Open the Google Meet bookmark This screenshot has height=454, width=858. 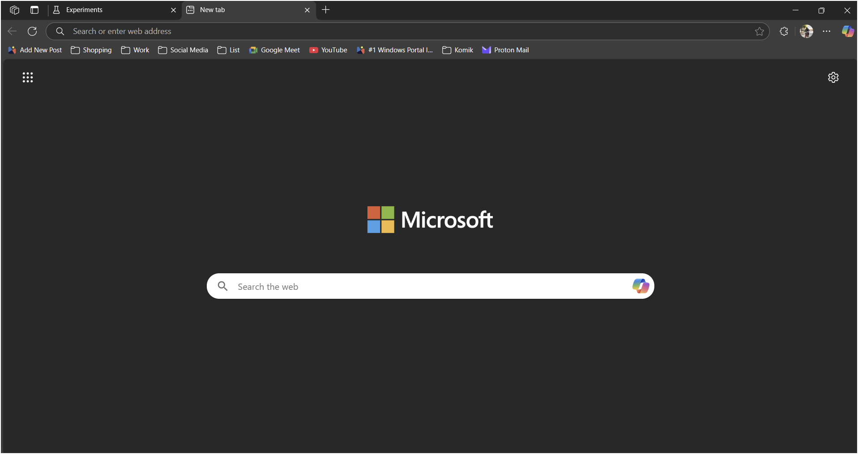pyautogui.click(x=274, y=50)
